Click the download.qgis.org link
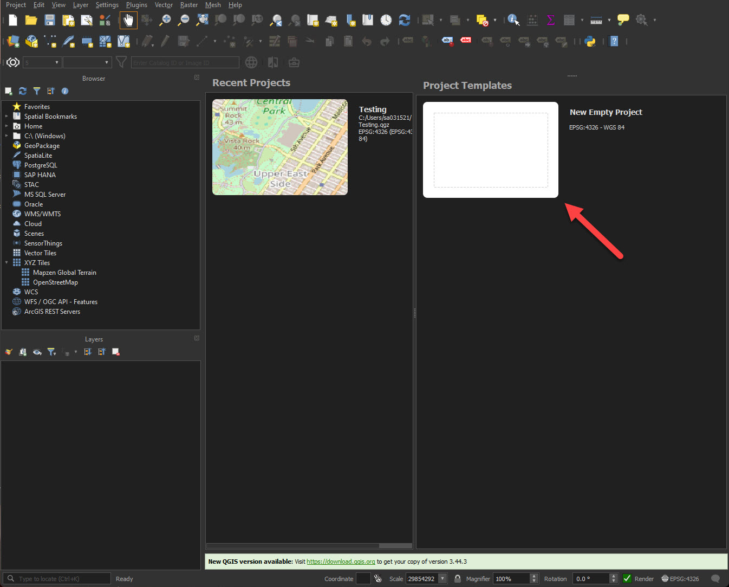729x587 pixels. (x=341, y=562)
